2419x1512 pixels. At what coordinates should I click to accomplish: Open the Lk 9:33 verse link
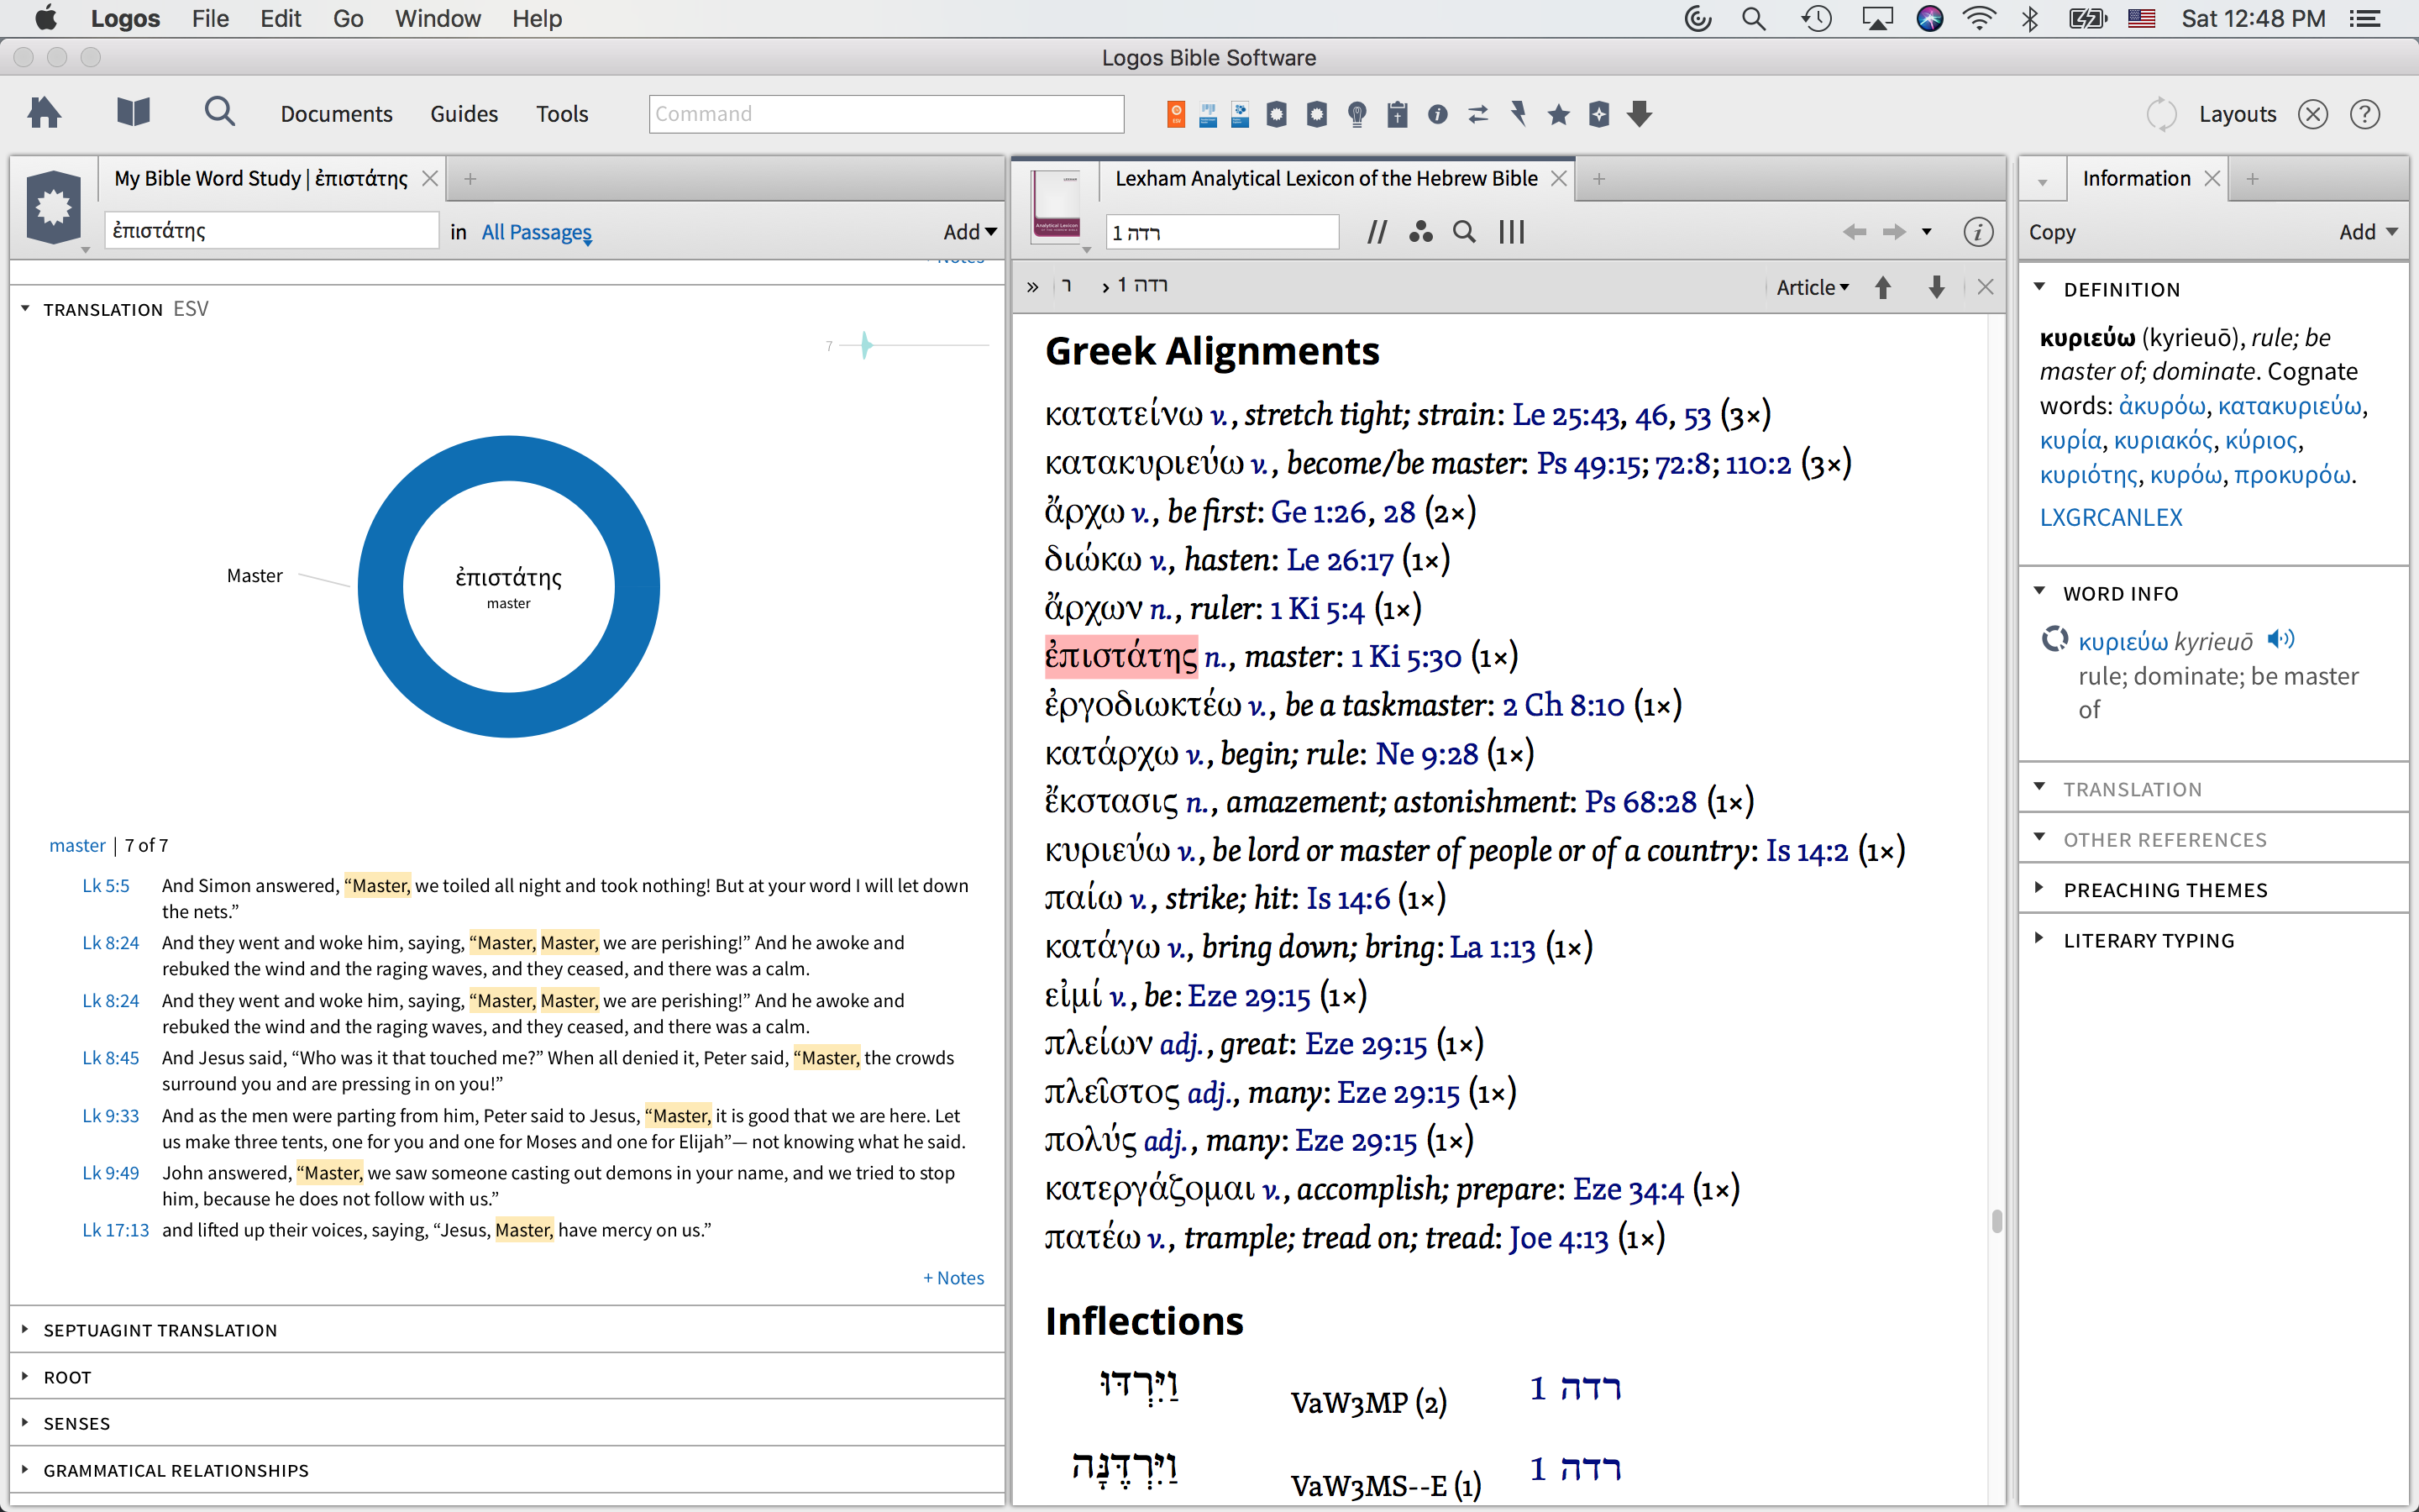click(x=110, y=1116)
